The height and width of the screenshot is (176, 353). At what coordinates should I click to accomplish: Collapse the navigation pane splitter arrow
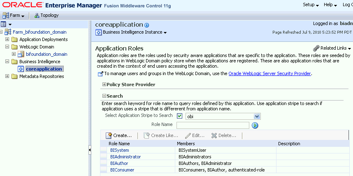tap(90, 150)
